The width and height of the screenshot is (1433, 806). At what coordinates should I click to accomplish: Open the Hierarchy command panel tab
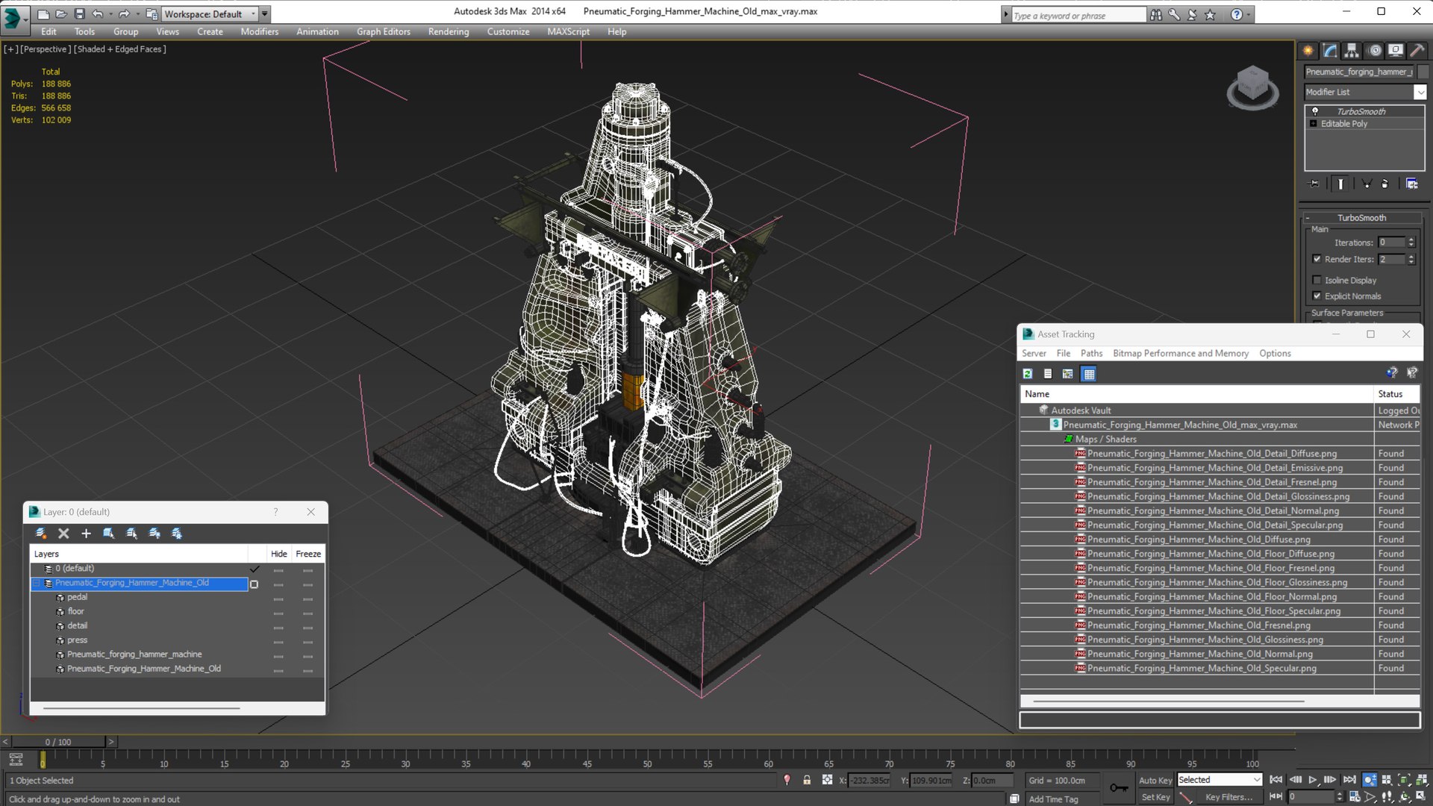tap(1352, 51)
